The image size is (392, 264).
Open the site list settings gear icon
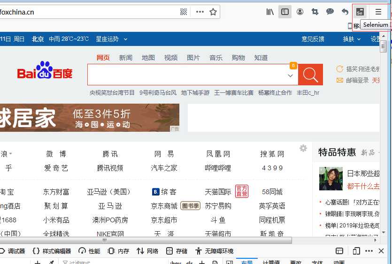point(303,148)
